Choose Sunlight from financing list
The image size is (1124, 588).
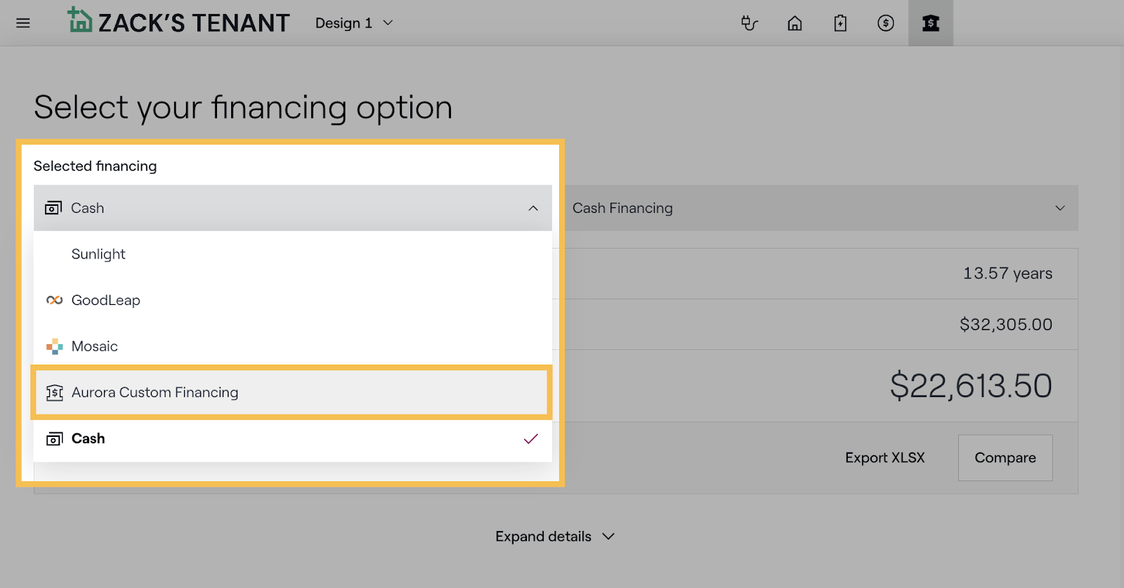pos(98,254)
